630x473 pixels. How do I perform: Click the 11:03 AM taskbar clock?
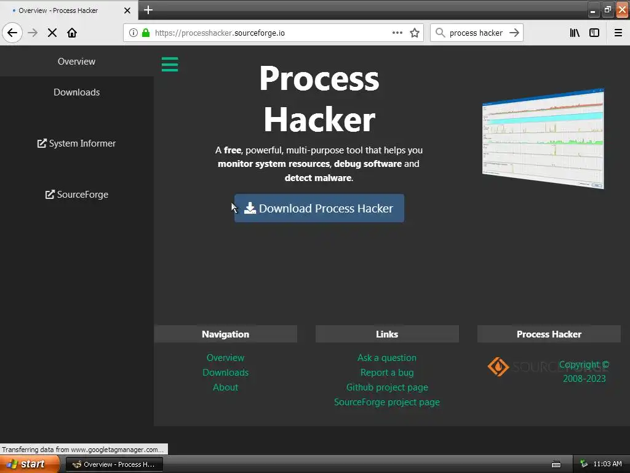[x=607, y=464]
